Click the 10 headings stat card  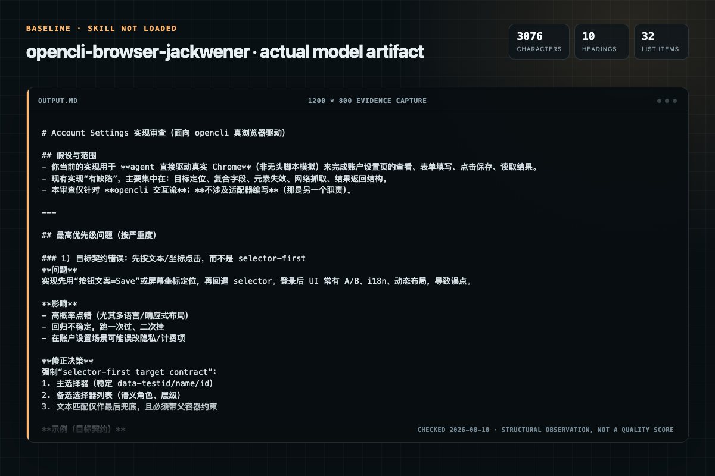[601, 42]
